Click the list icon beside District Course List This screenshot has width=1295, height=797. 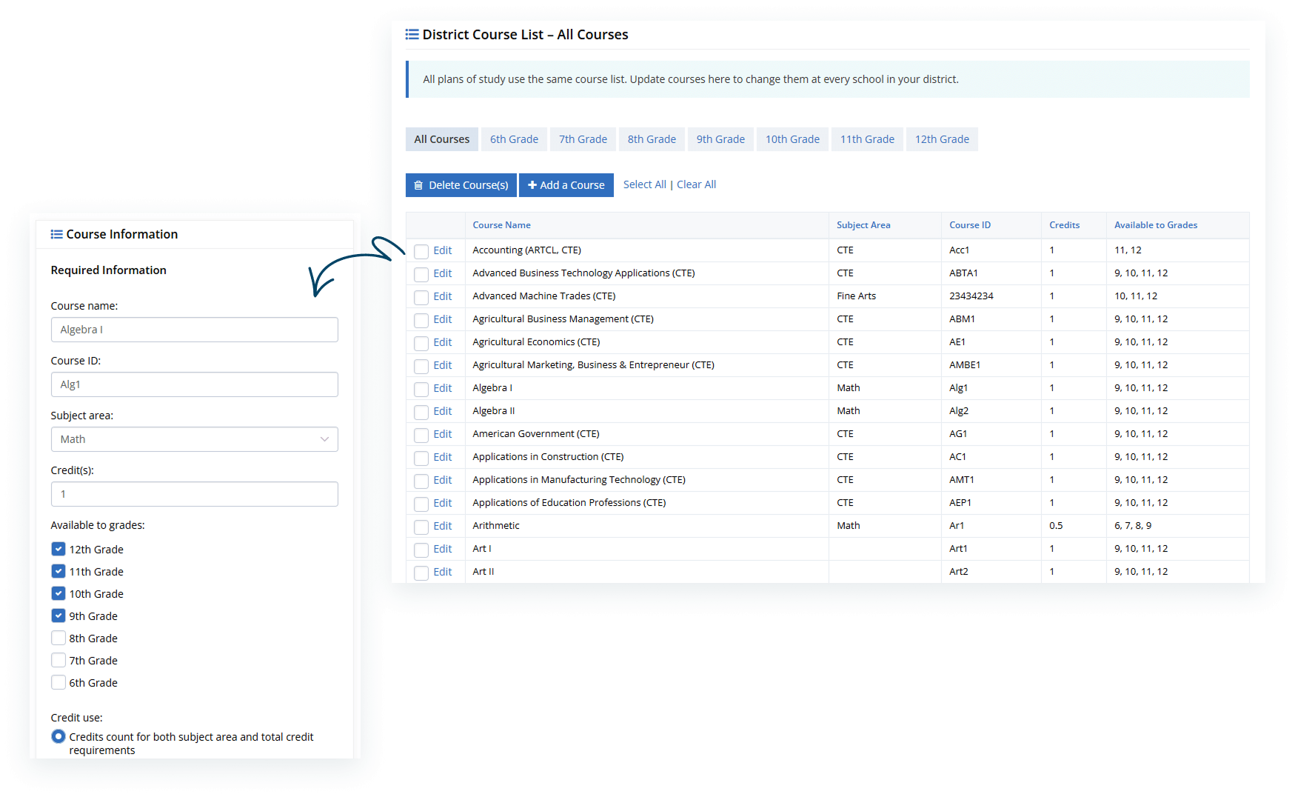[412, 35]
